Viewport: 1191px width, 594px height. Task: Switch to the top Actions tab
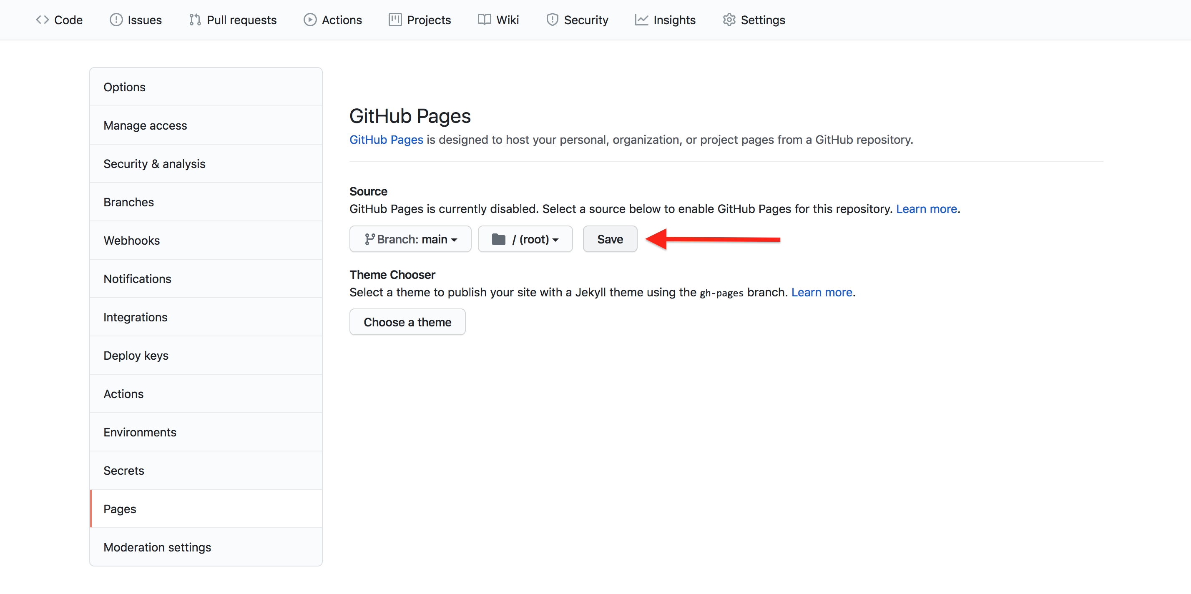tap(333, 20)
